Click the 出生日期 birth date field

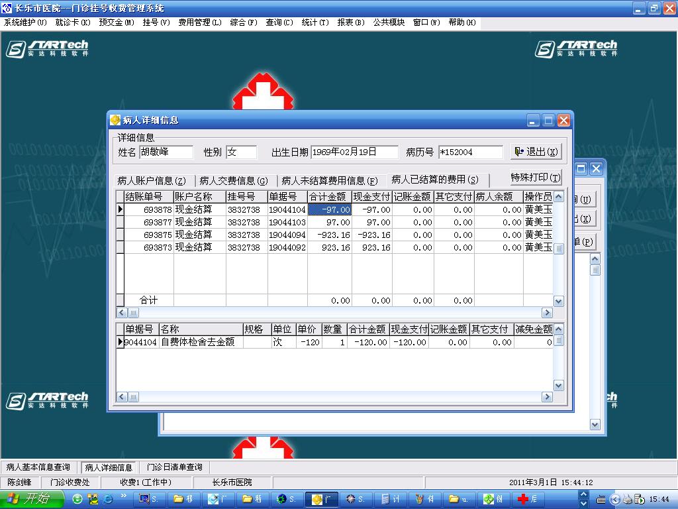[355, 152]
